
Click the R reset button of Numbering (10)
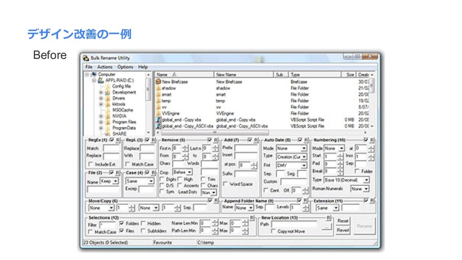tap(372, 140)
